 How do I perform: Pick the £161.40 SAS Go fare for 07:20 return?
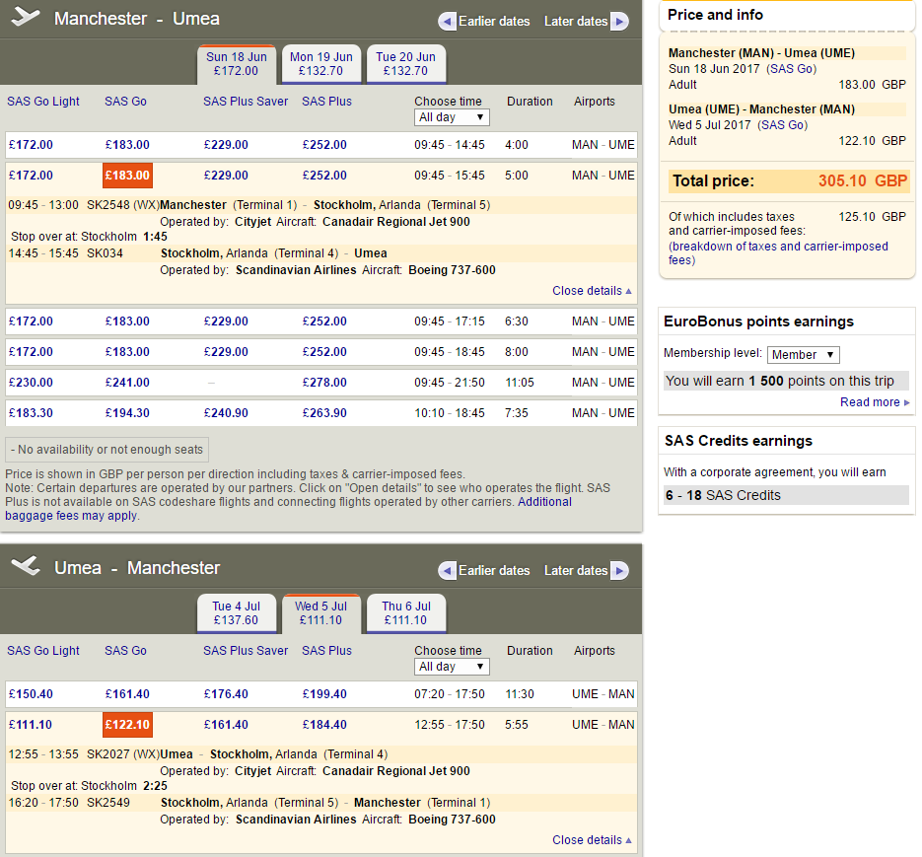[127, 694]
